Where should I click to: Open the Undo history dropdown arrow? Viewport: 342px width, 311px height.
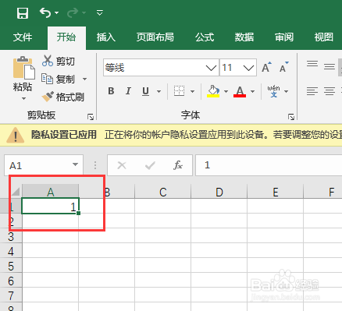tap(56, 12)
